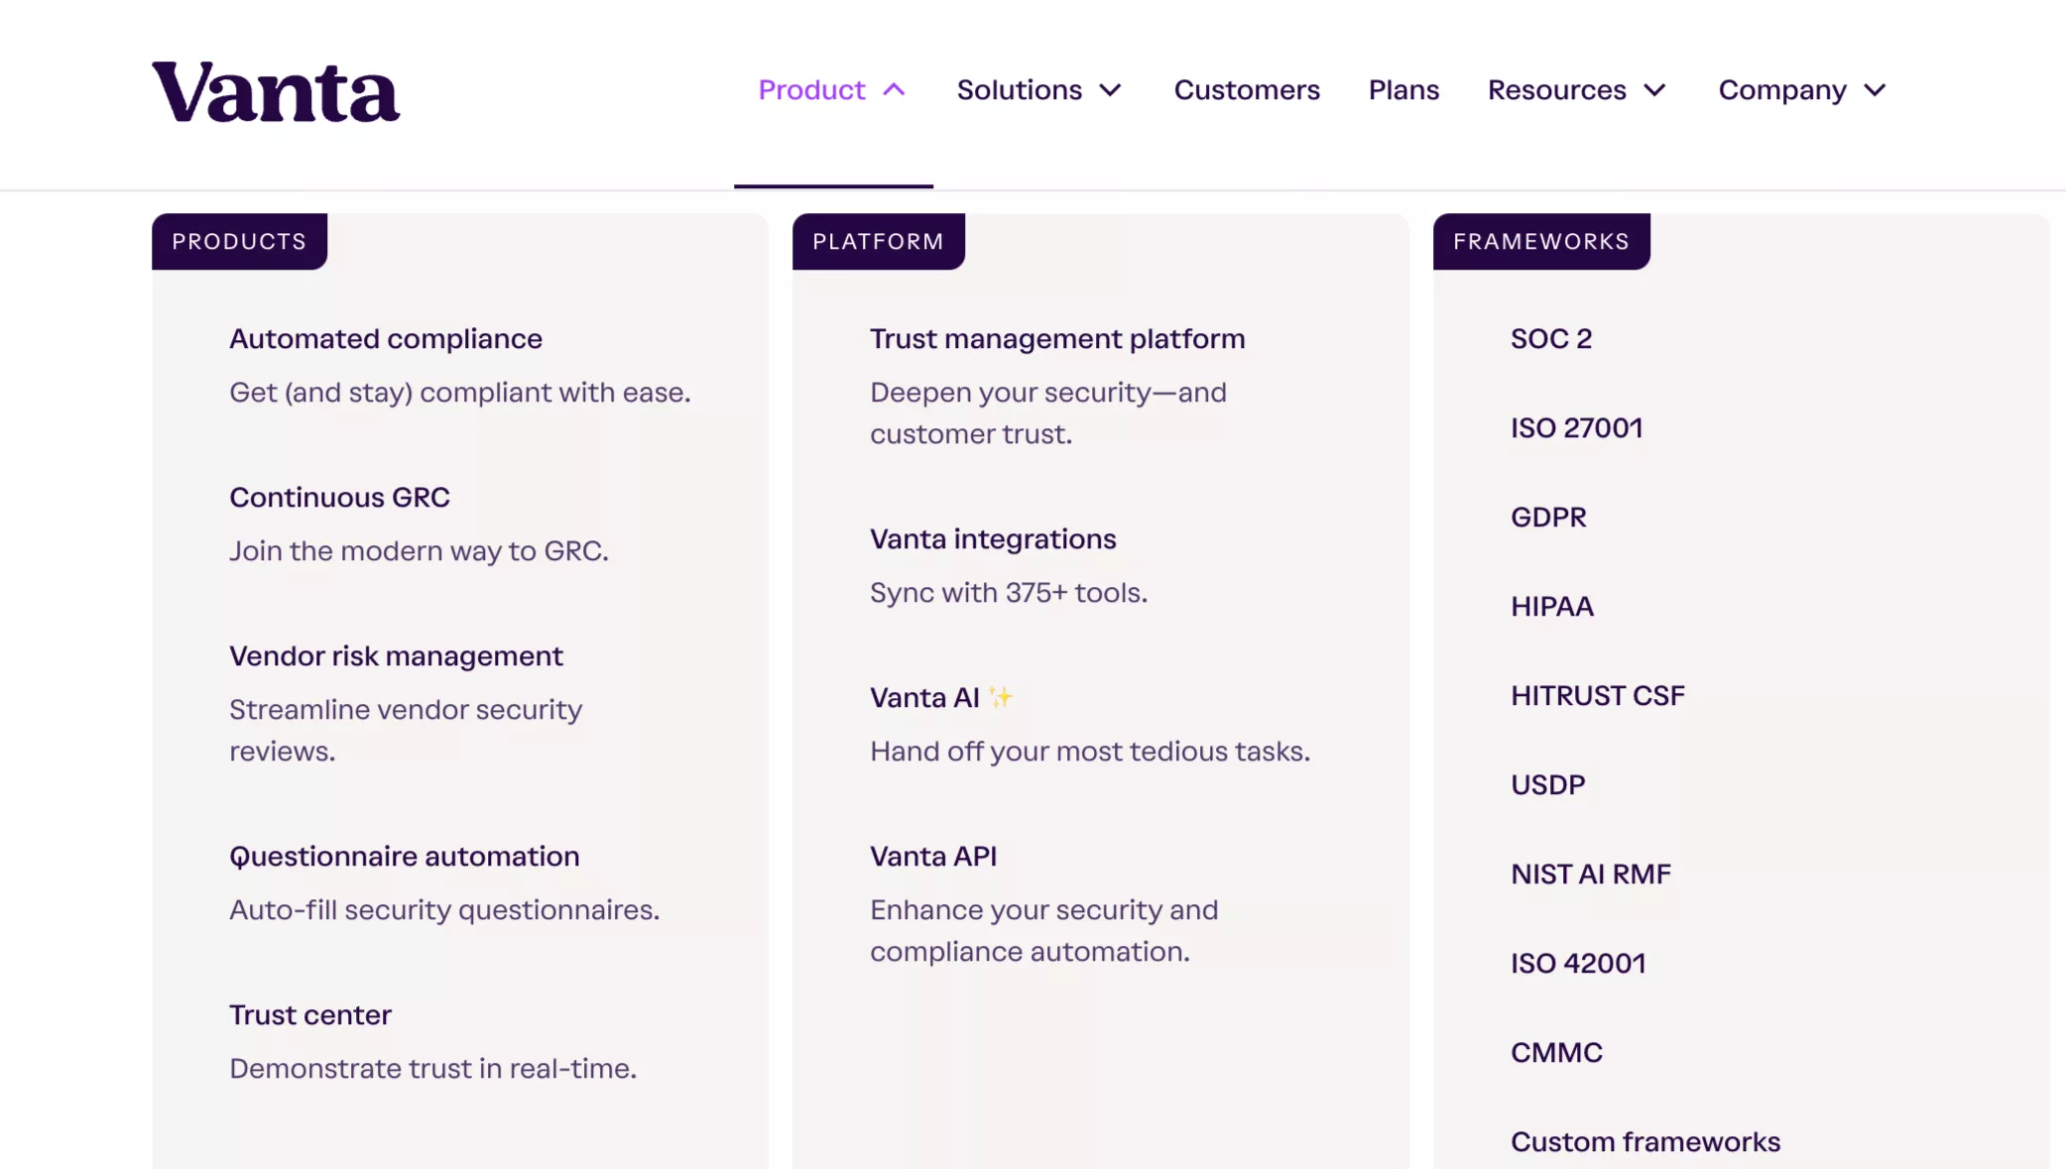Open the Company menu
The width and height of the screenshot is (2066, 1169).
click(1782, 89)
